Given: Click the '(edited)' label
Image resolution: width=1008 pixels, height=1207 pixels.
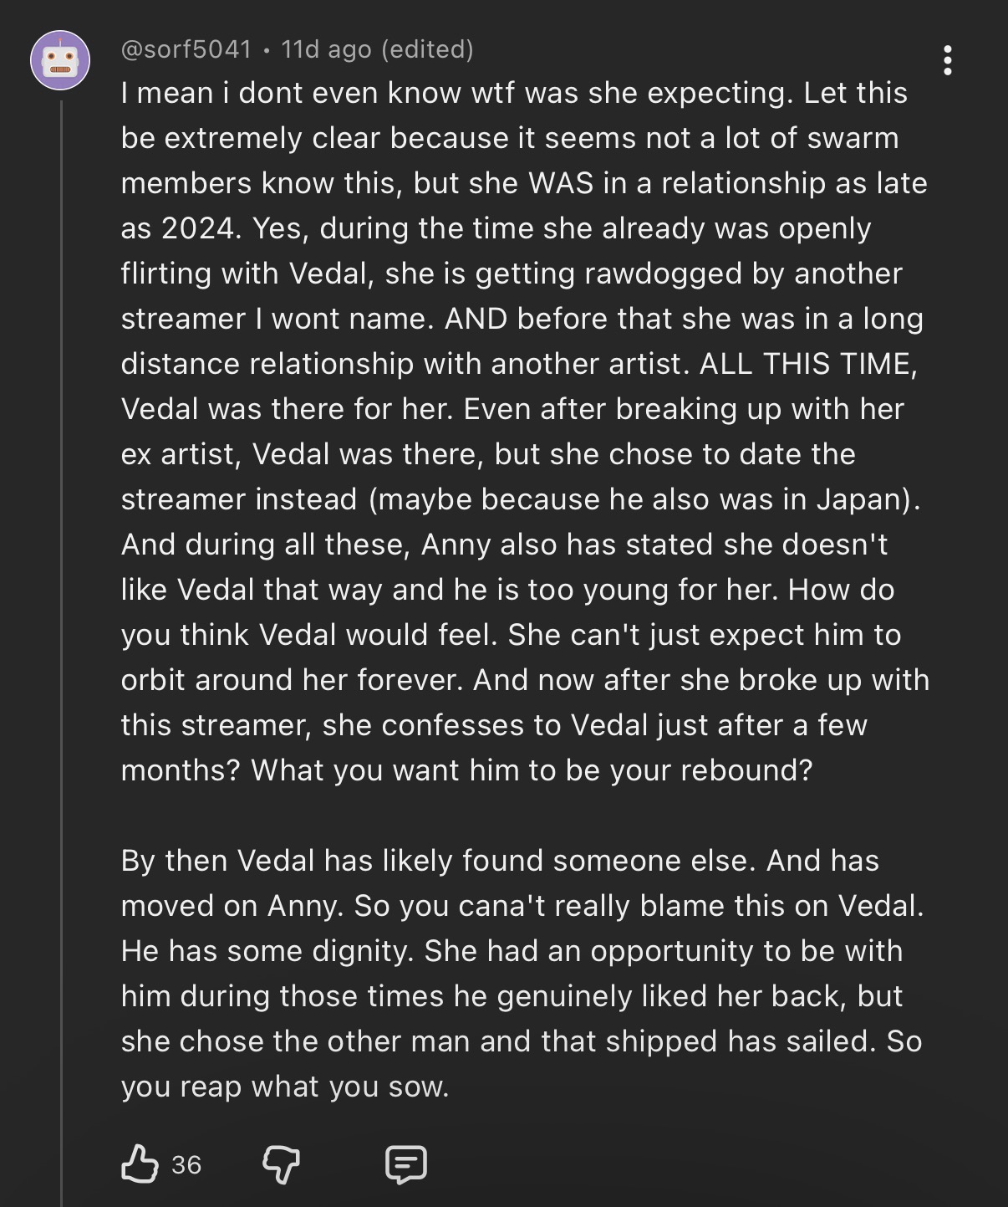Looking at the screenshot, I should coord(427,49).
